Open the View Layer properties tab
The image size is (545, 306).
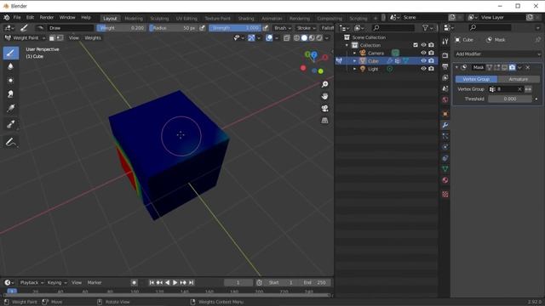point(445,77)
